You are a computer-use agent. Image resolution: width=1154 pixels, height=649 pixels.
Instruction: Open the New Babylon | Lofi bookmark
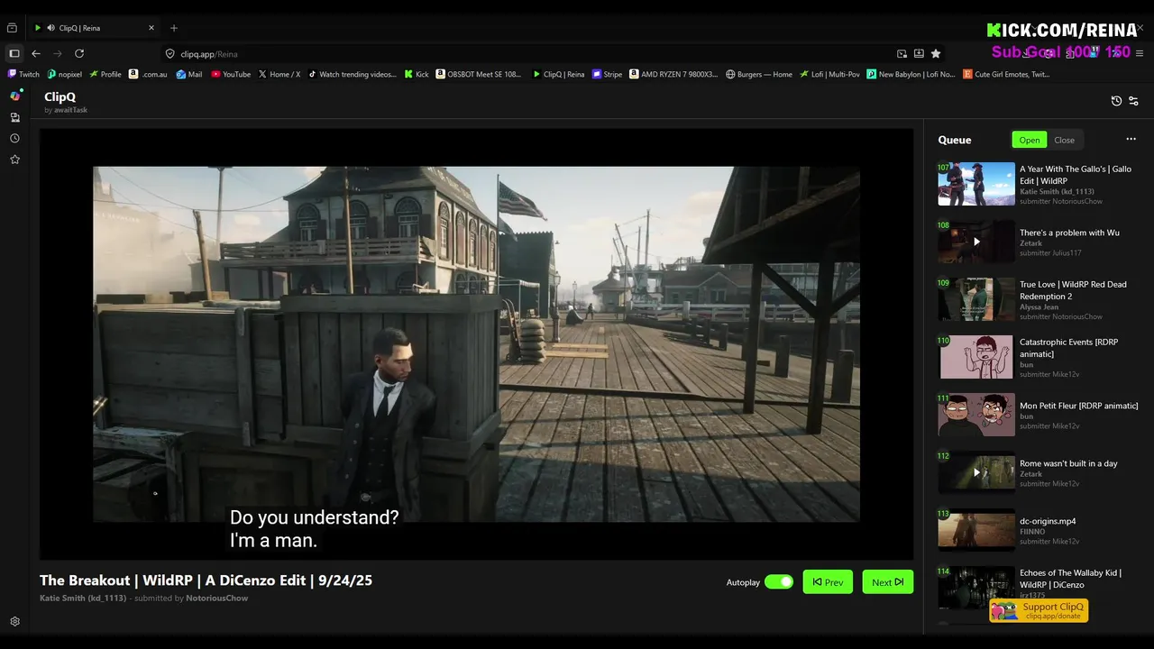click(x=911, y=75)
